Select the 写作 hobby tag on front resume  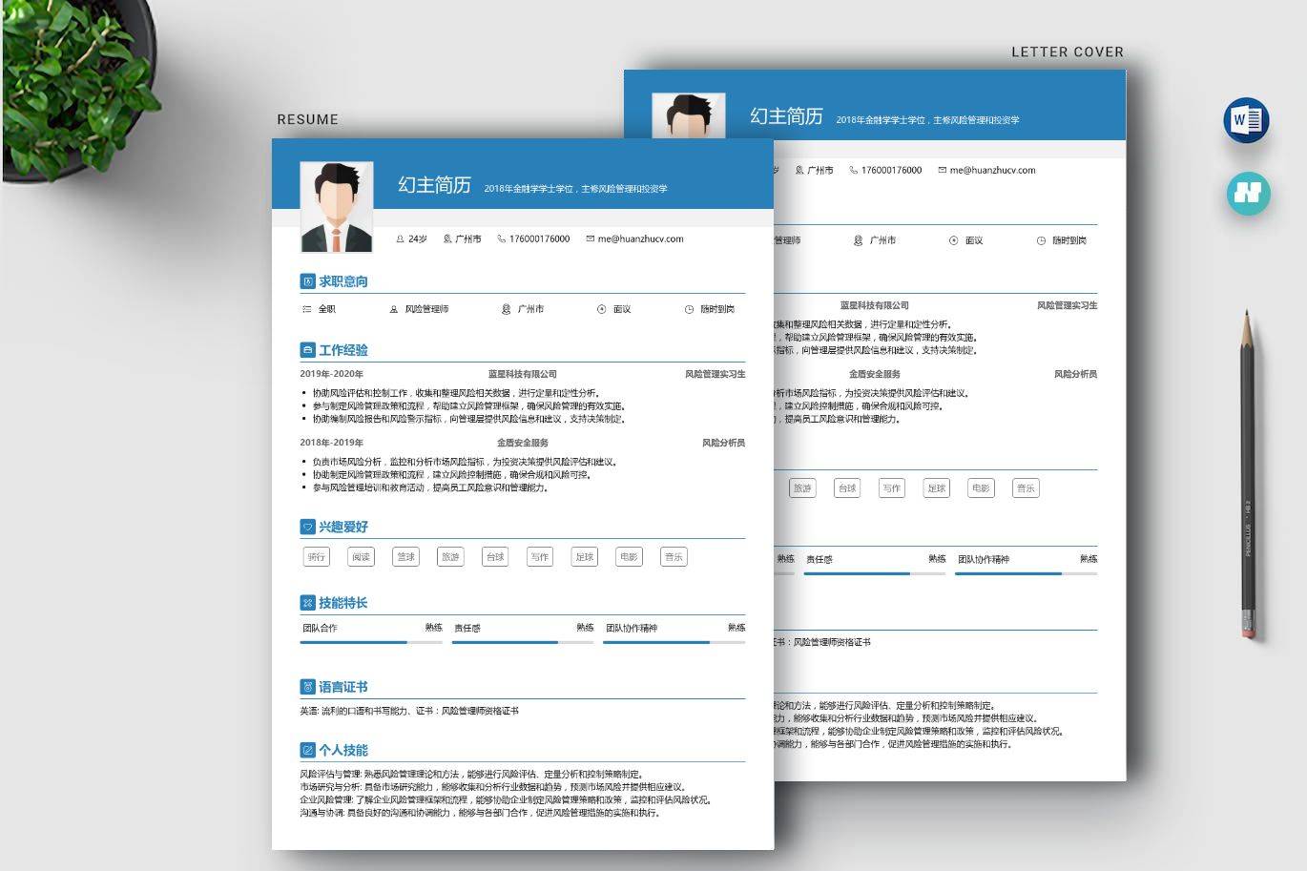pyautogui.click(x=540, y=557)
